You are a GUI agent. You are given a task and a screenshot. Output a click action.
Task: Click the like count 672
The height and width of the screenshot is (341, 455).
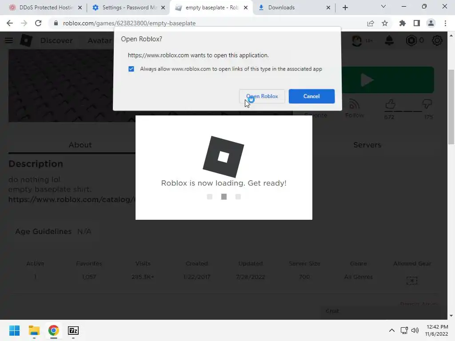coord(389,117)
